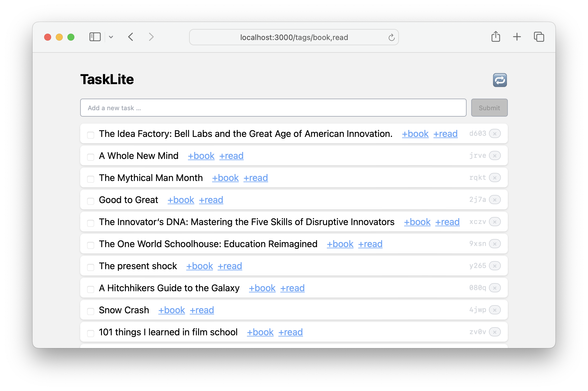Remove the task 101 things I learned in film school
The height and width of the screenshot is (391, 588).
(x=495, y=332)
